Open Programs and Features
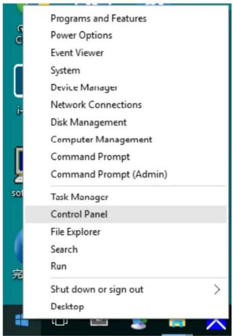233x336 pixels. [x=98, y=18]
